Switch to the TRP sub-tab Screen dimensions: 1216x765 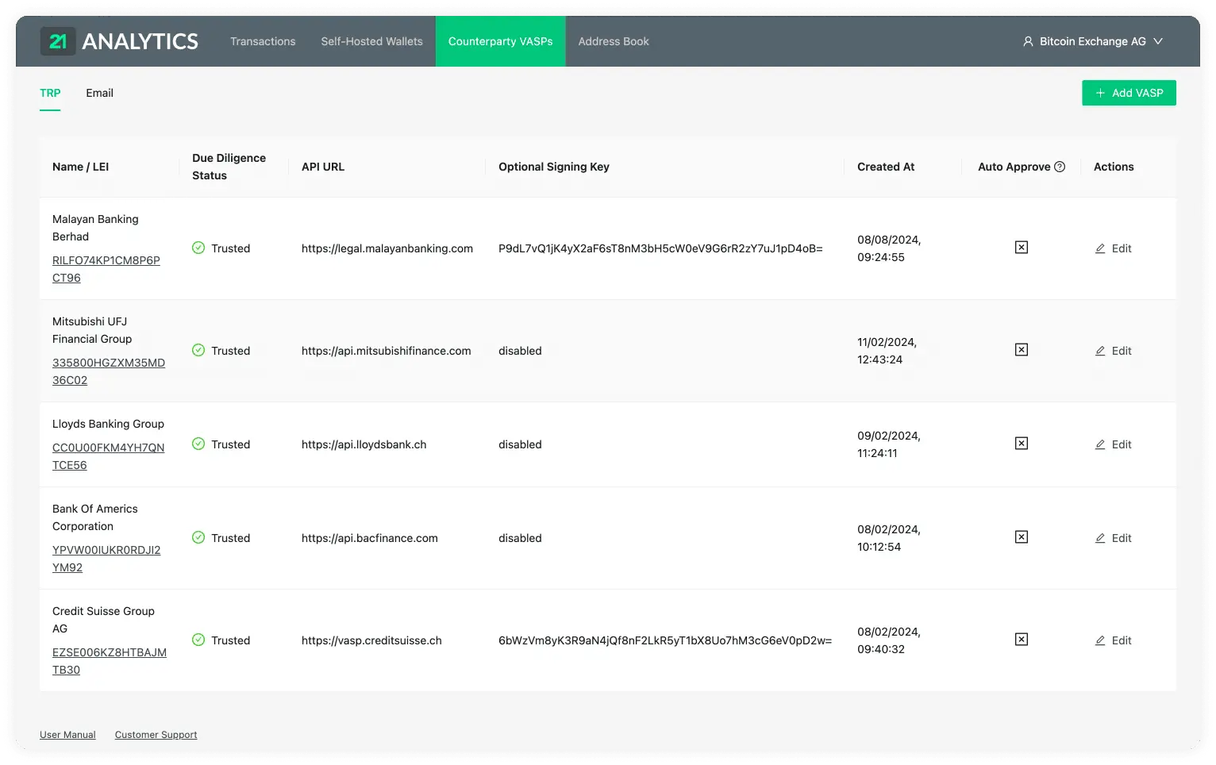(50, 93)
